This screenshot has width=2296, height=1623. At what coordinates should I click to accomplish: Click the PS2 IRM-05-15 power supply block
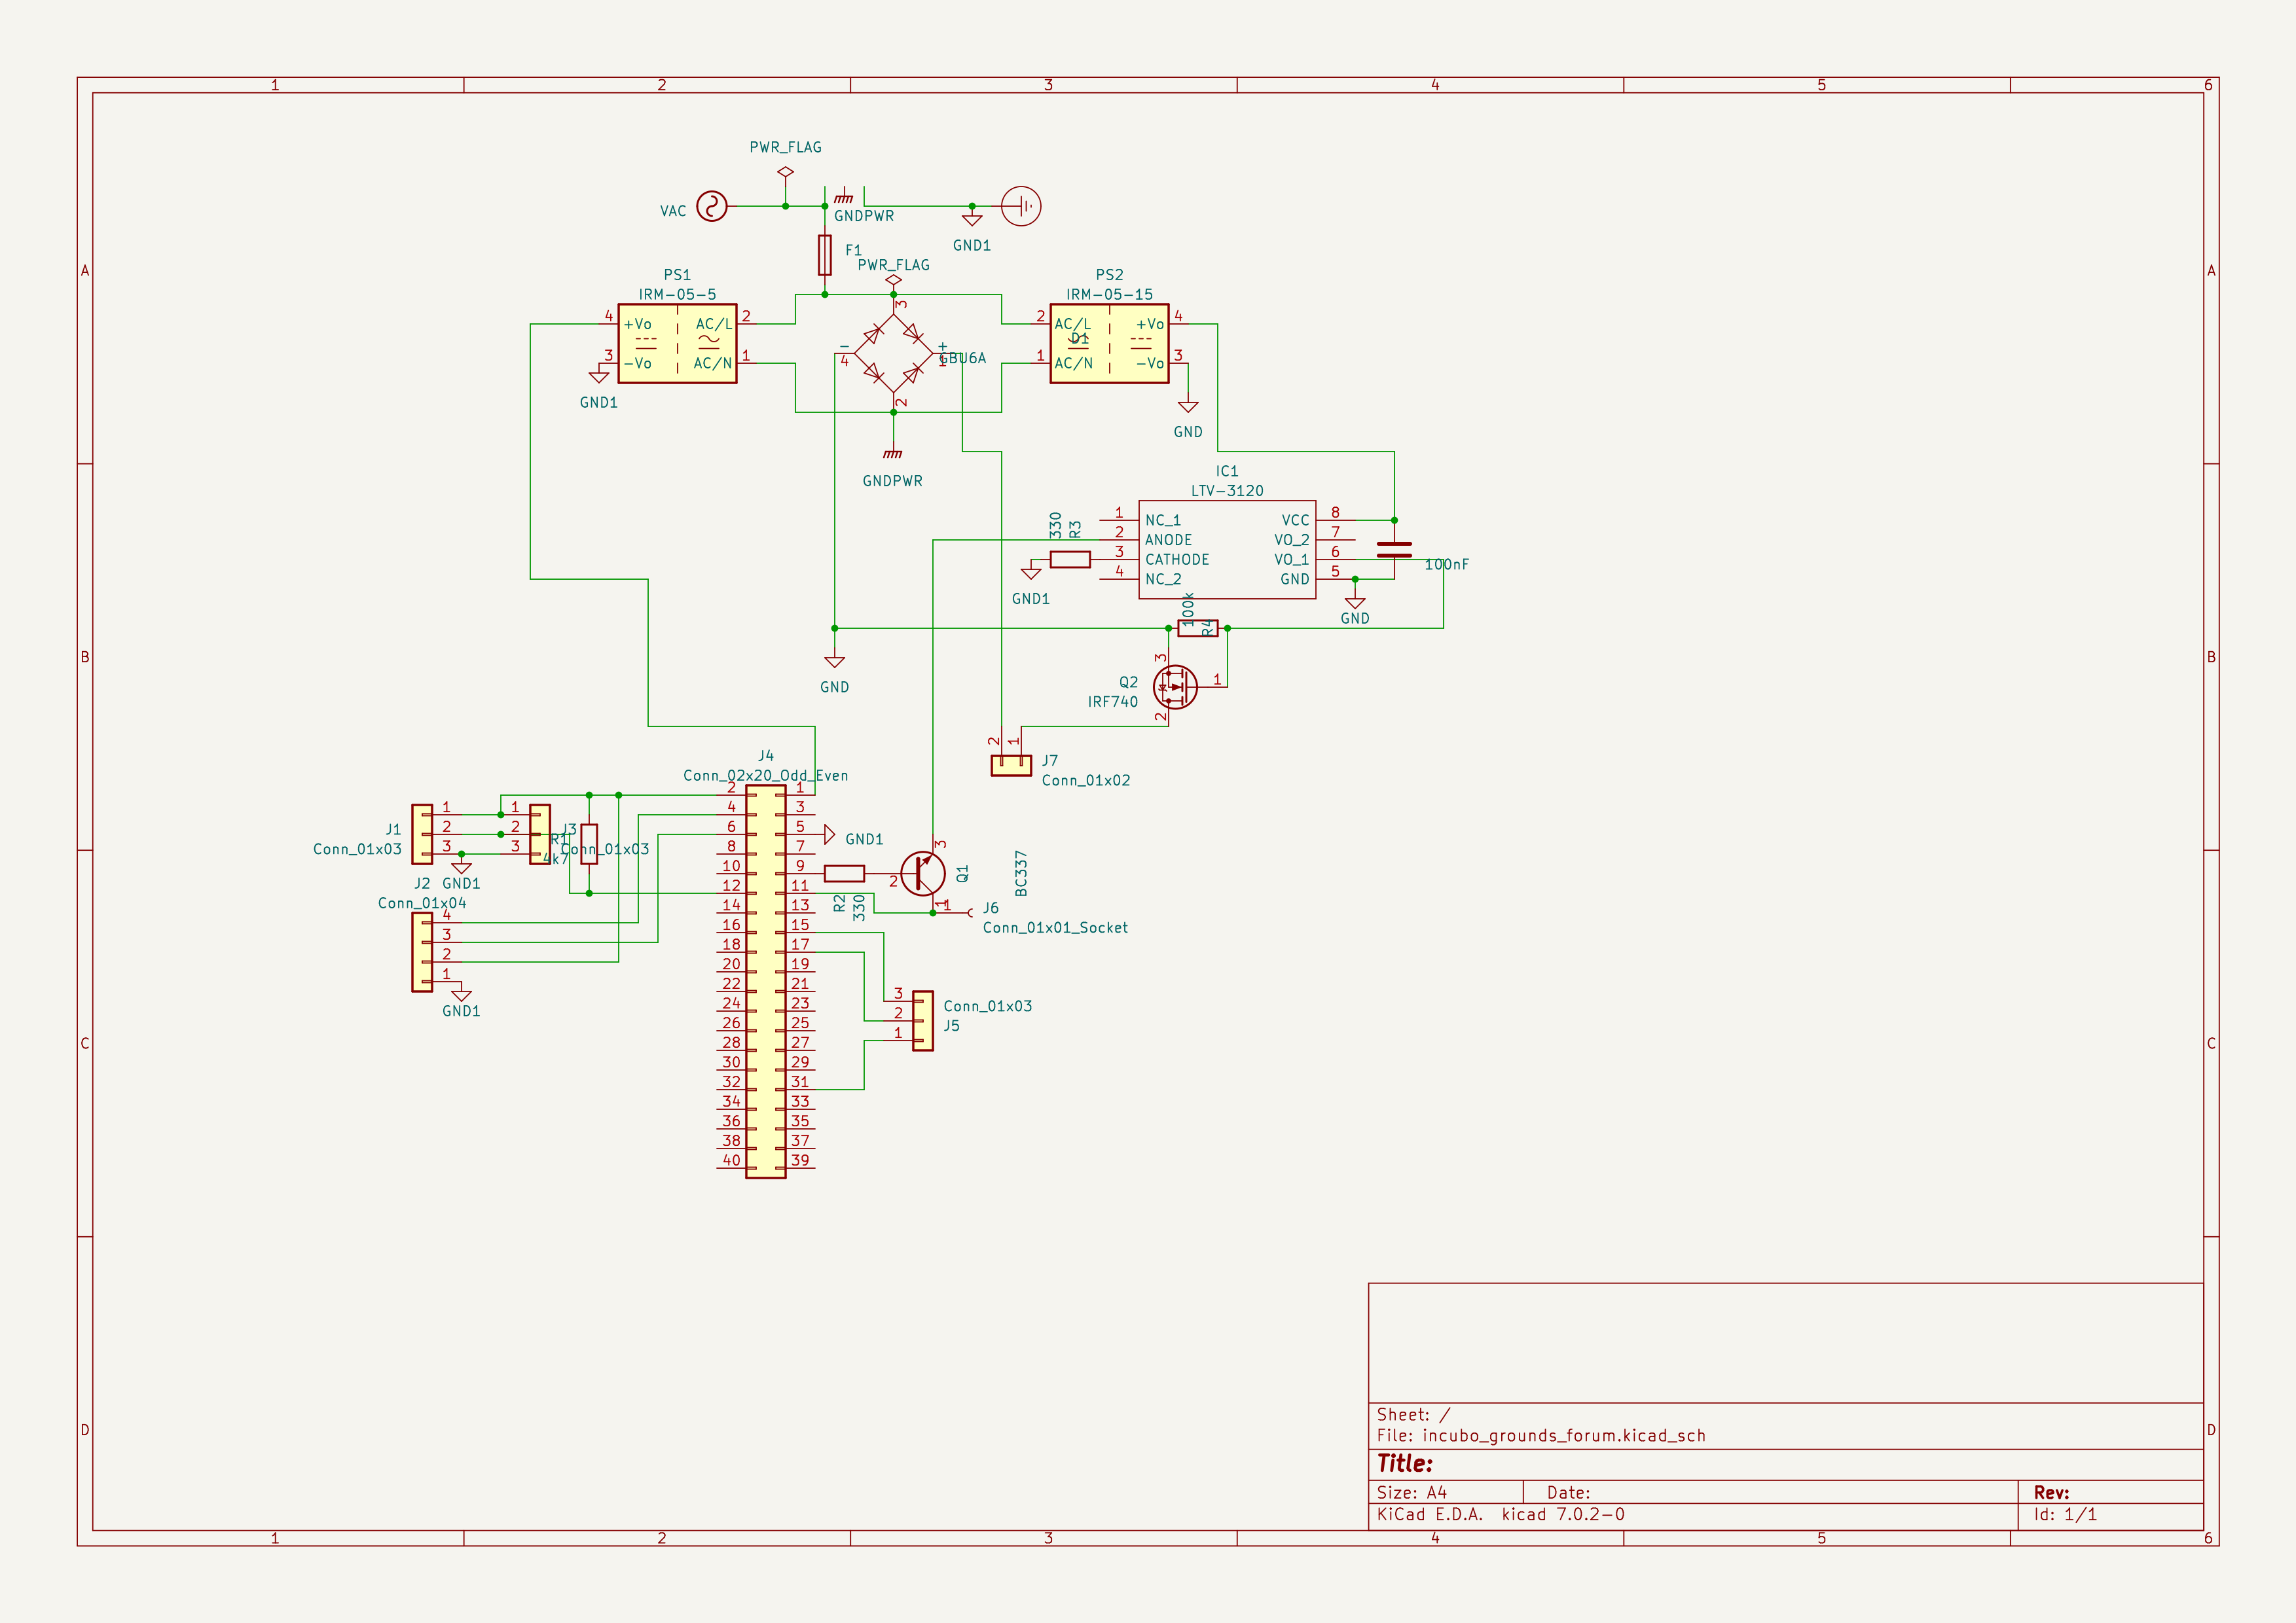1109,344
